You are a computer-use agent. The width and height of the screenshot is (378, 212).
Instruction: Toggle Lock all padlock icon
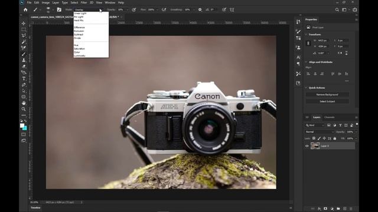(335, 138)
